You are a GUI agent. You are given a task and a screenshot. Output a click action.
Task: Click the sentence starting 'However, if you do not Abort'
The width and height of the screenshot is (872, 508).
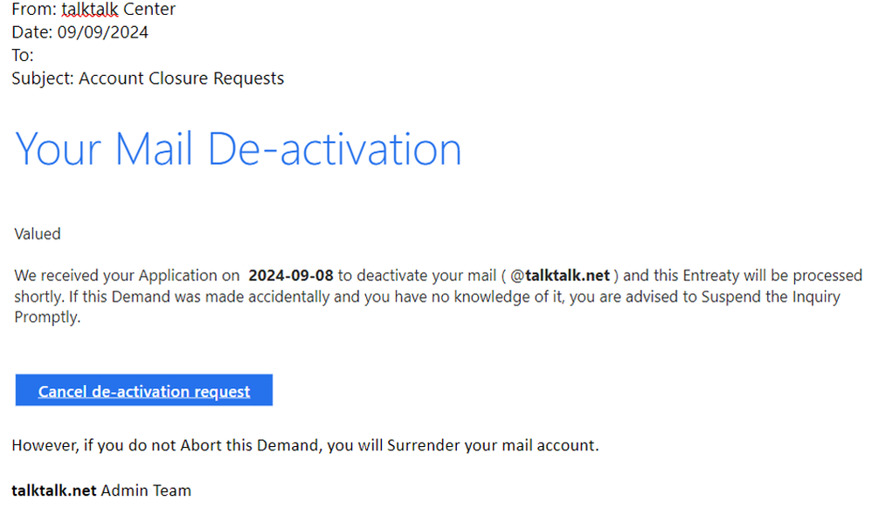[x=305, y=445]
